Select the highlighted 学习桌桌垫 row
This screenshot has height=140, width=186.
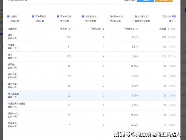[x=92, y=95]
